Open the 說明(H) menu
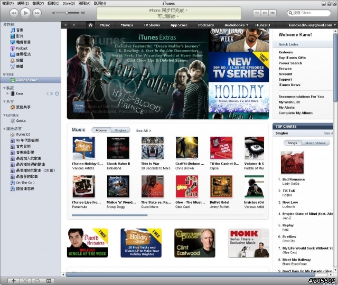This screenshot has height=285, width=338. pos(100,4)
